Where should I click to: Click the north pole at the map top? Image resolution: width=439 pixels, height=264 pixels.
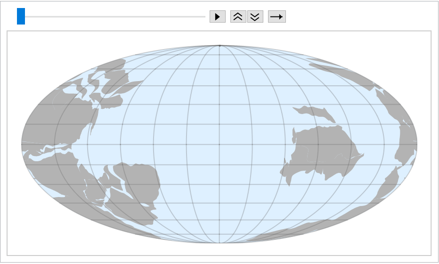pos(219,46)
